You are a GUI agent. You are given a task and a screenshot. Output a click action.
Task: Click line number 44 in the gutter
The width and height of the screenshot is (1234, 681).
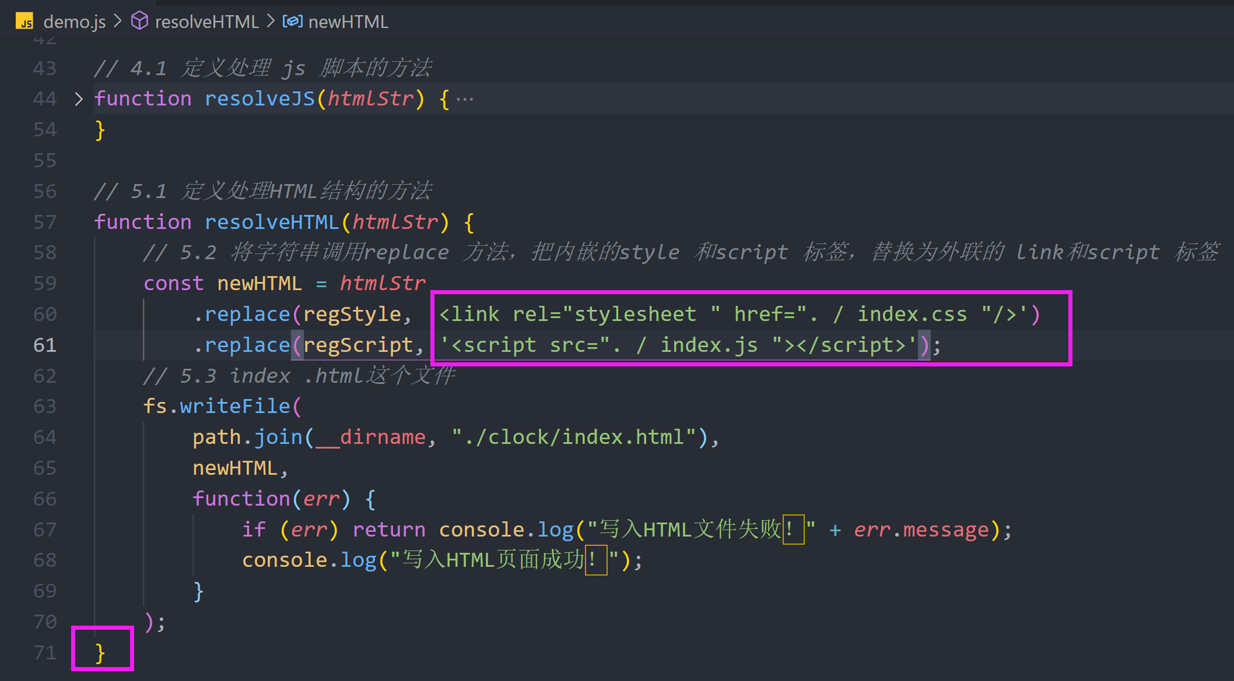(45, 98)
